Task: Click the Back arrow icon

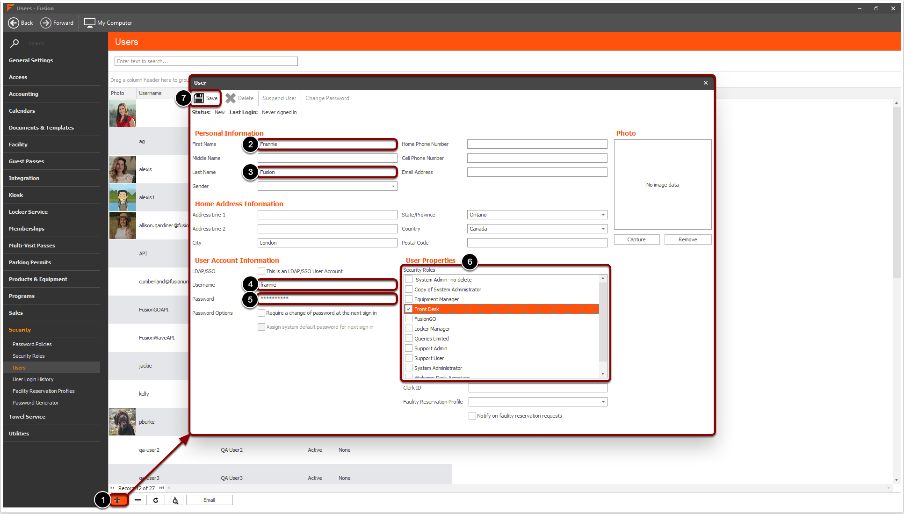Action: pos(14,22)
